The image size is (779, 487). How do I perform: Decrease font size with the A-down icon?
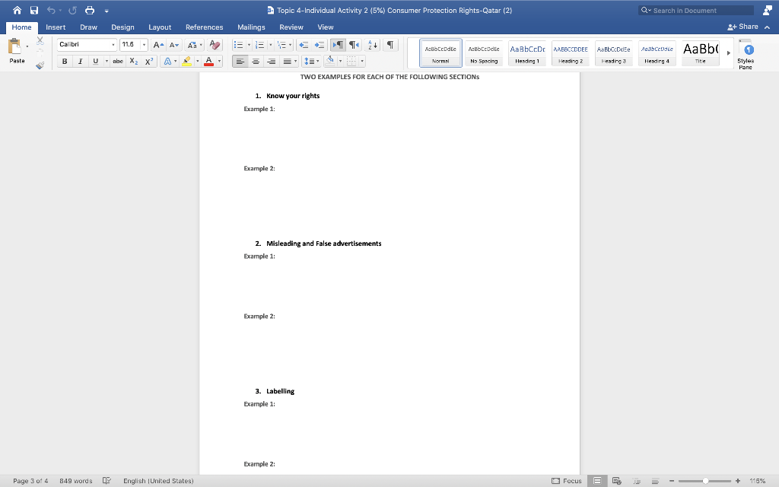[174, 45]
